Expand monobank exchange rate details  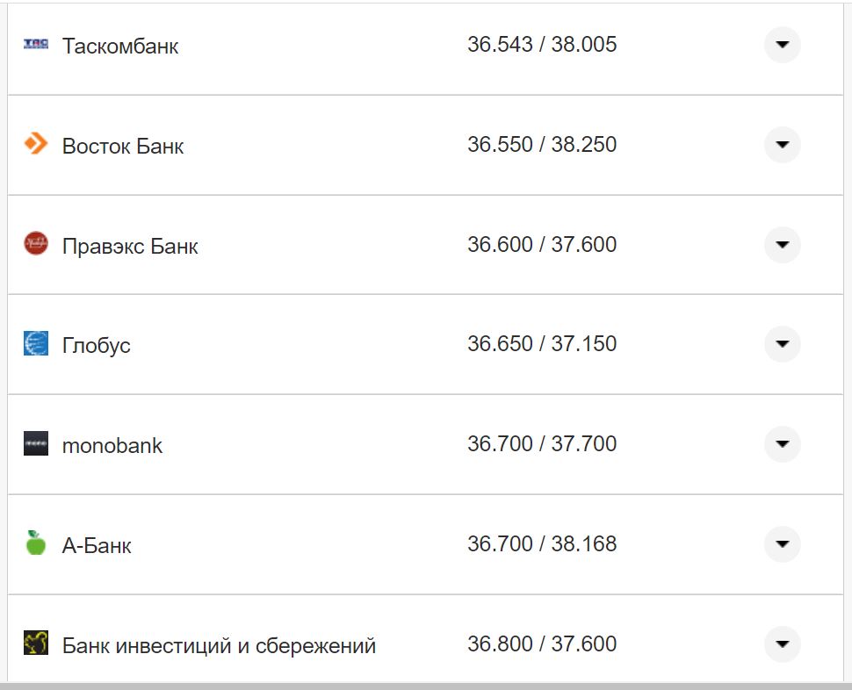[782, 444]
